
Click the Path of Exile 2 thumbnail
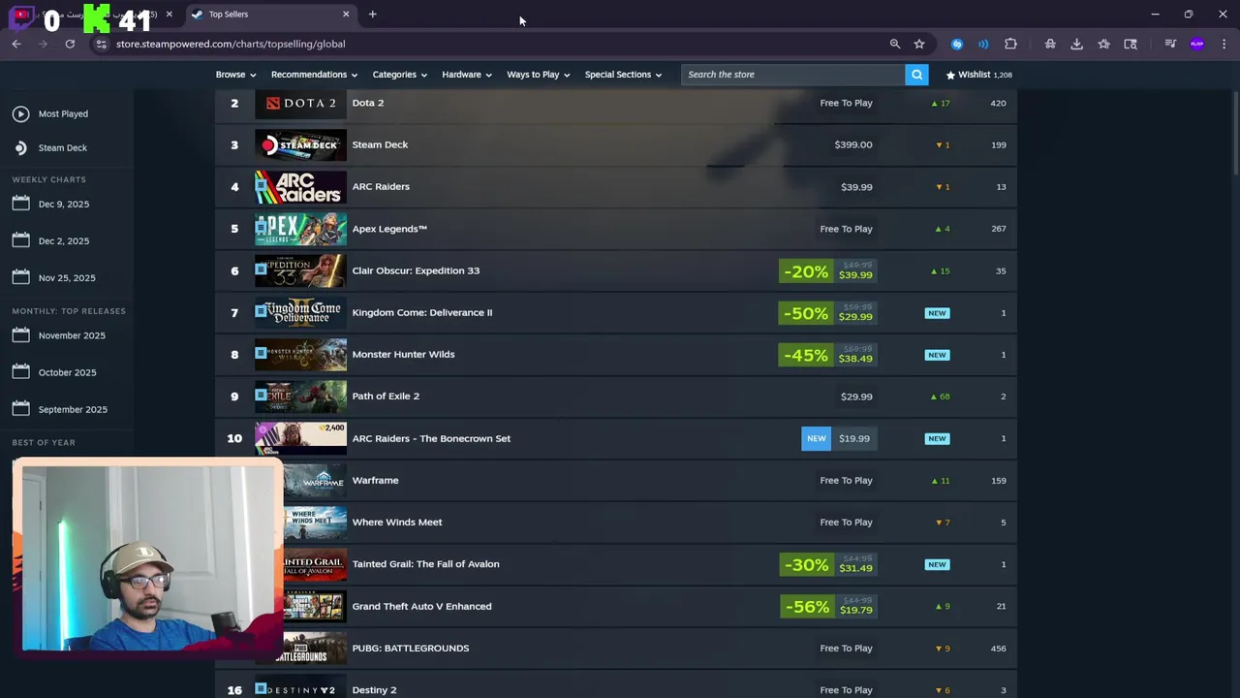(300, 397)
